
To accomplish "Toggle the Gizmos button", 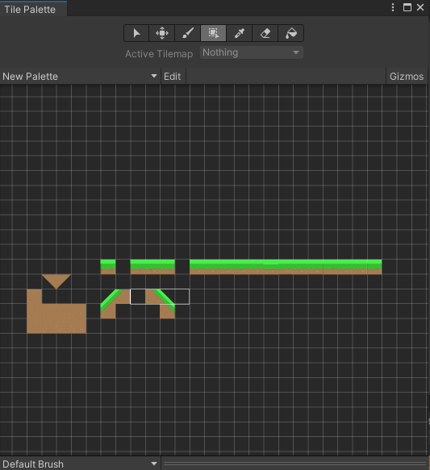I will [x=407, y=76].
